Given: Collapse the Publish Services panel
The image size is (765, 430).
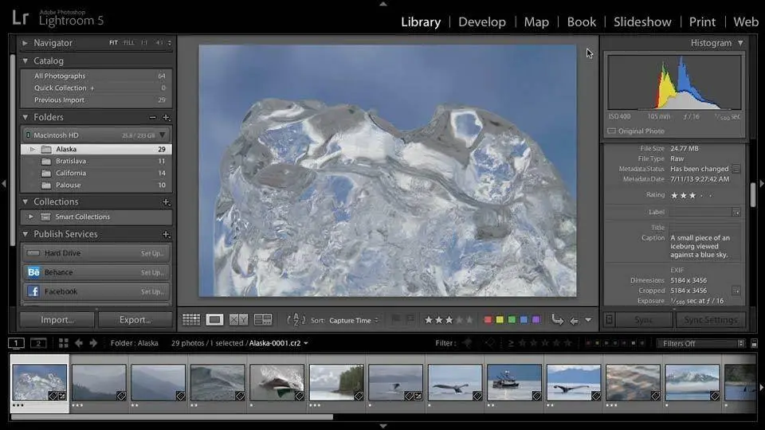Looking at the screenshot, I should (25, 234).
